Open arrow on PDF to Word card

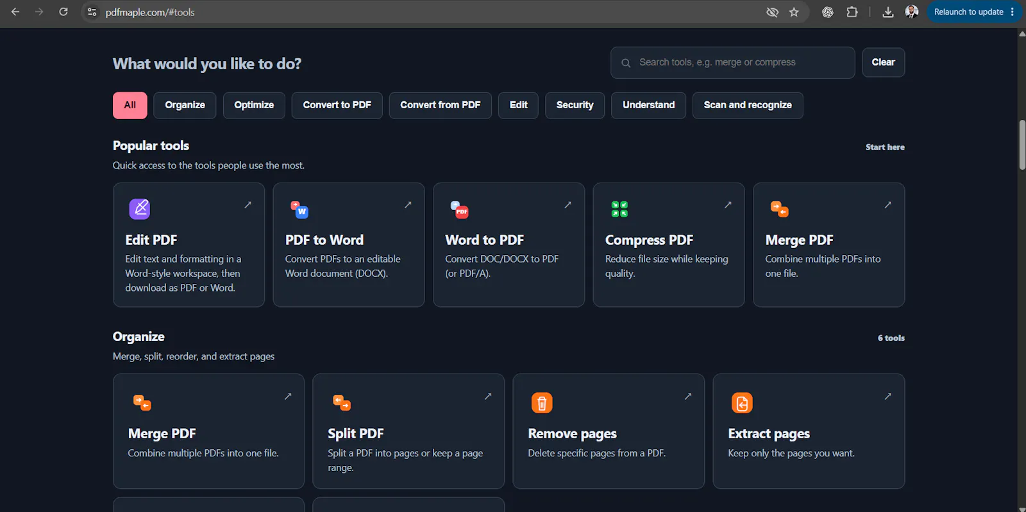pos(408,205)
